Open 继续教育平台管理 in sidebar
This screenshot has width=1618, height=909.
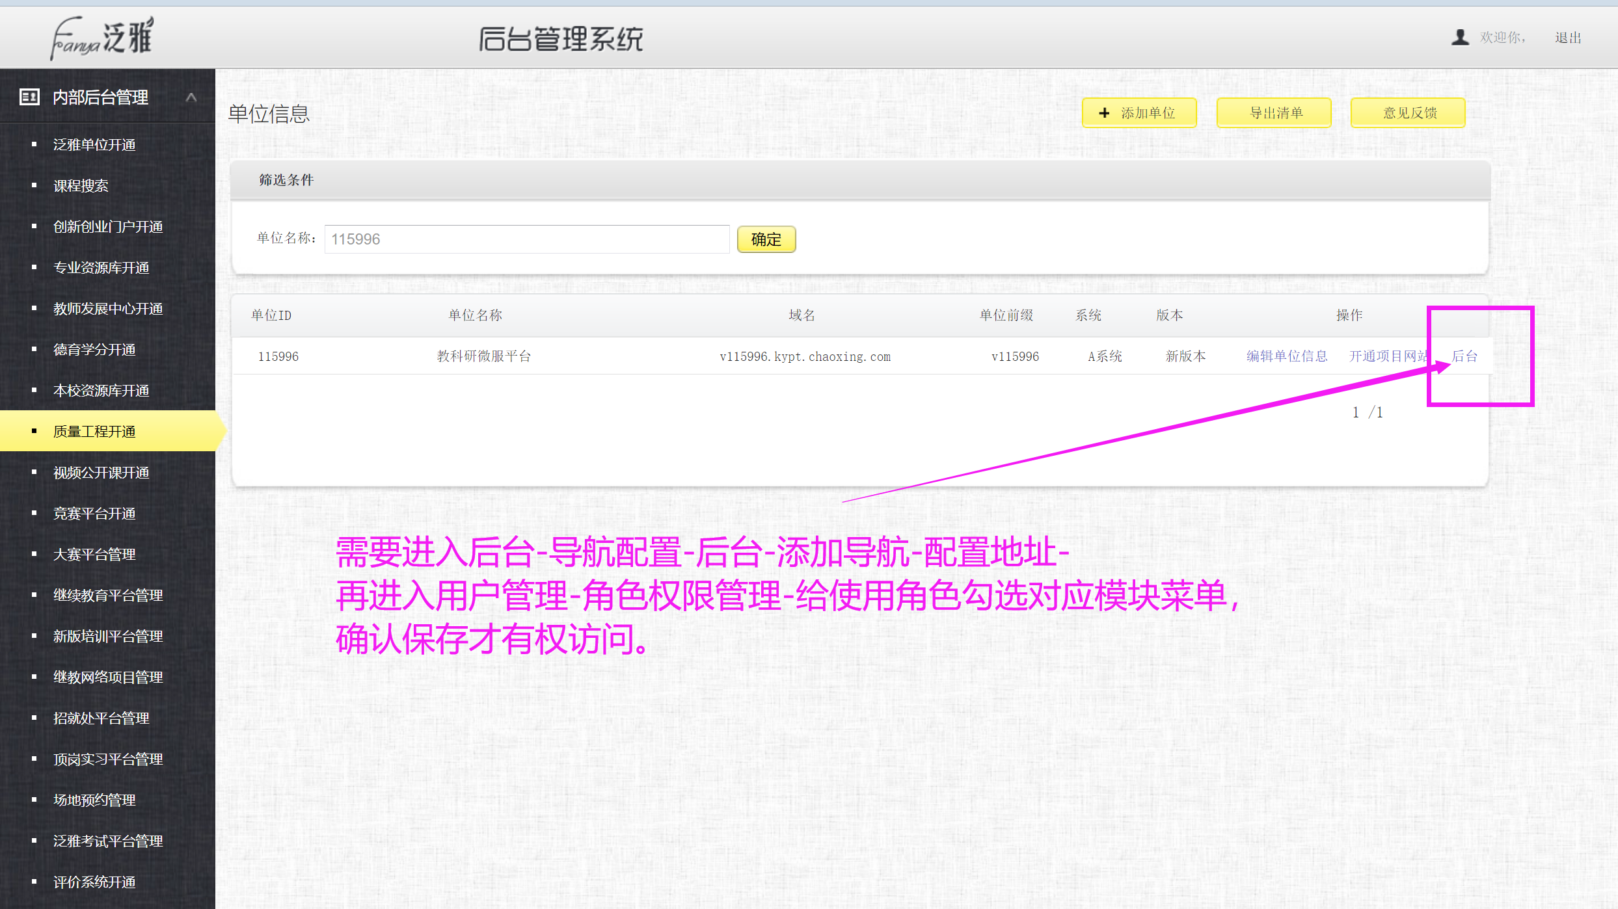107,595
